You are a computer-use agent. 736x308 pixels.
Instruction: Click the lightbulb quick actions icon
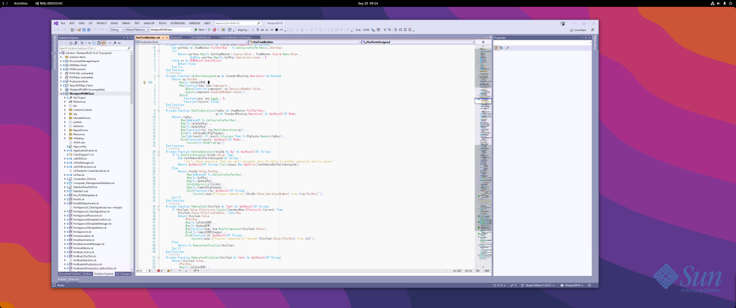[x=145, y=83]
